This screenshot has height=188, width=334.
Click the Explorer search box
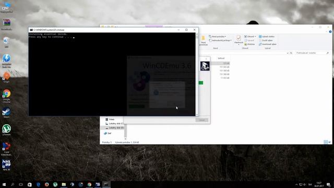tap(312, 53)
